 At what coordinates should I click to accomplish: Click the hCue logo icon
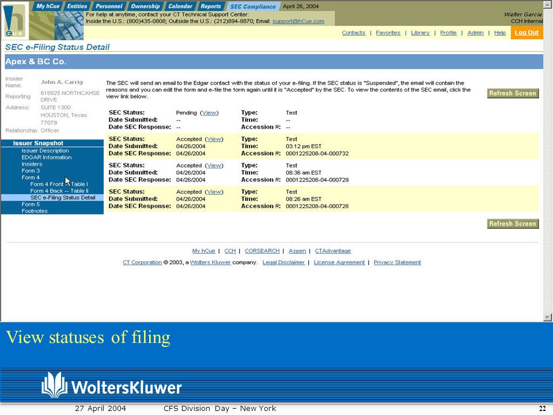tap(14, 21)
